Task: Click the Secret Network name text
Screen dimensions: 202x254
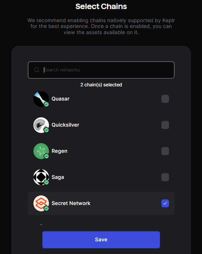Action: pos(71,203)
